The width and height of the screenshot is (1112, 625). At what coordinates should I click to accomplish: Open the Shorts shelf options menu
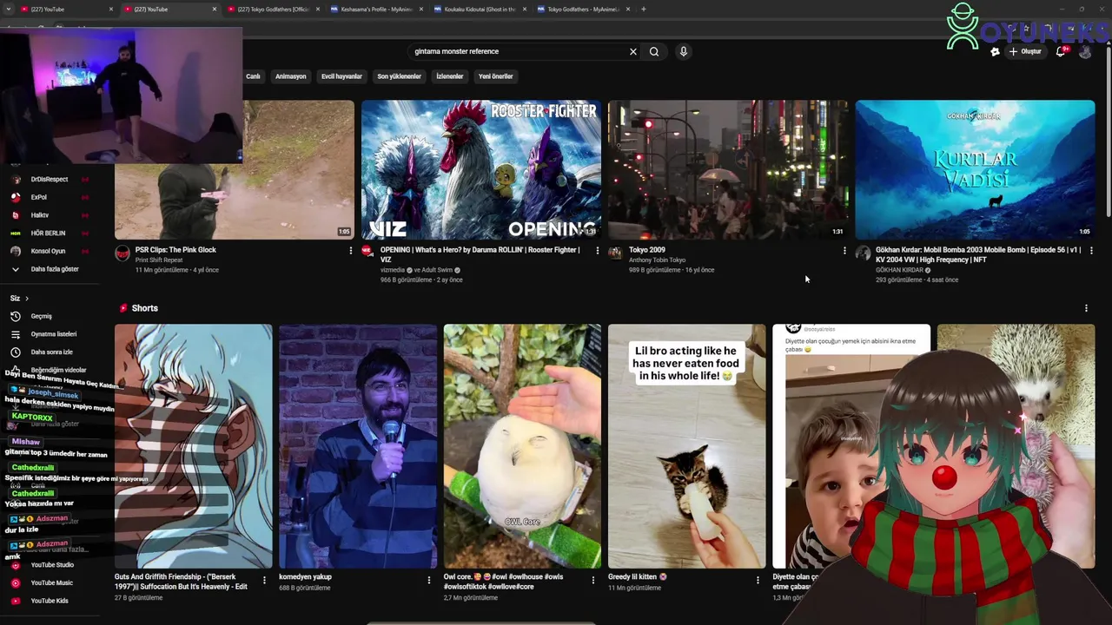click(1086, 308)
